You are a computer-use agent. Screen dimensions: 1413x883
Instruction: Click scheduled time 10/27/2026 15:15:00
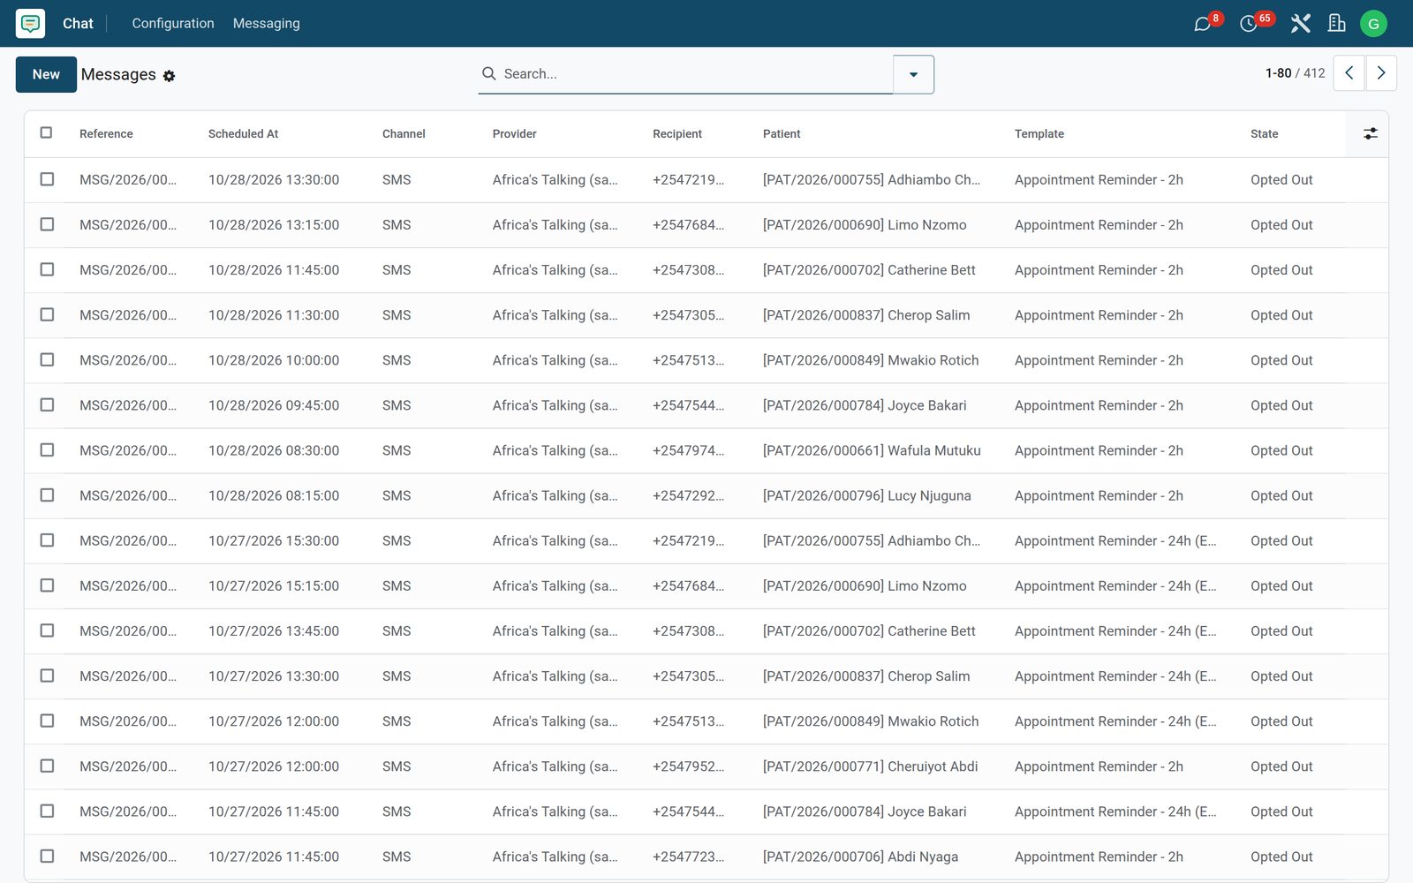pos(274,586)
